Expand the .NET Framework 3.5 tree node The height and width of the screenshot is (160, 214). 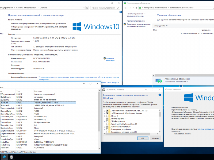(105, 111)
